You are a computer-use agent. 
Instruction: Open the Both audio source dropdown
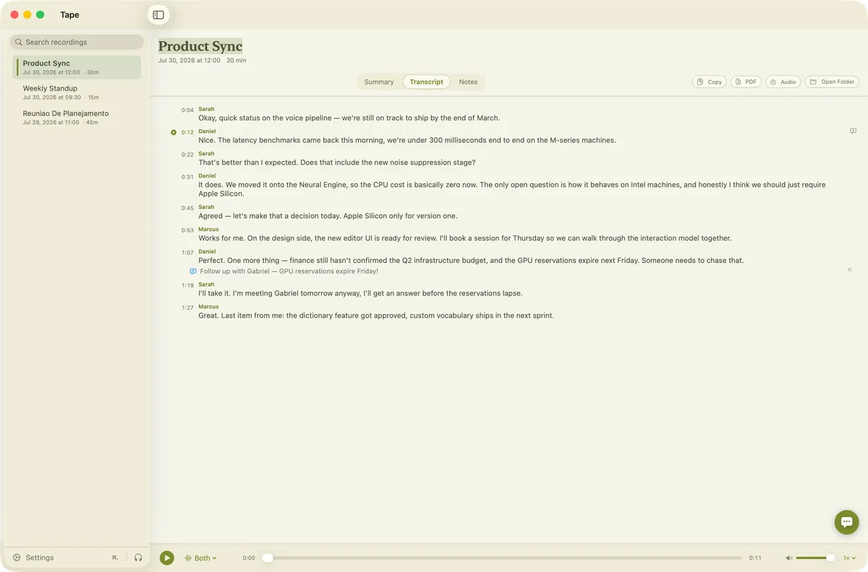[201, 558]
